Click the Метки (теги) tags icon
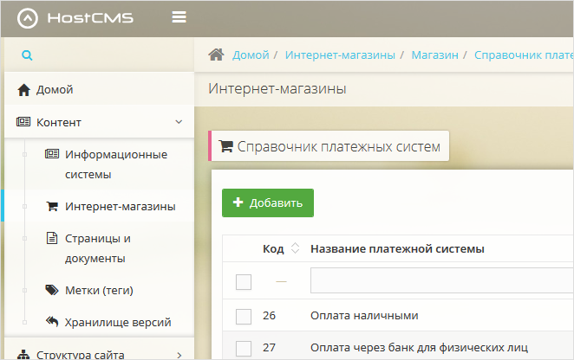This screenshot has width=574, height=360. click(51, 290)
